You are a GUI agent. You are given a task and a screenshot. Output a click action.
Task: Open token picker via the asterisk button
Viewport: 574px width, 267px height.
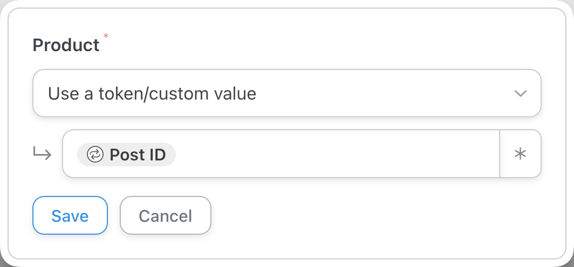coord(520,154)
